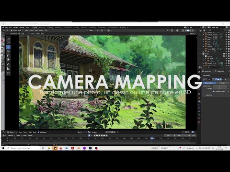Switch viewport to solid shading
The width and height of the screenshot is (230, 172).
[x=188, y=31]
